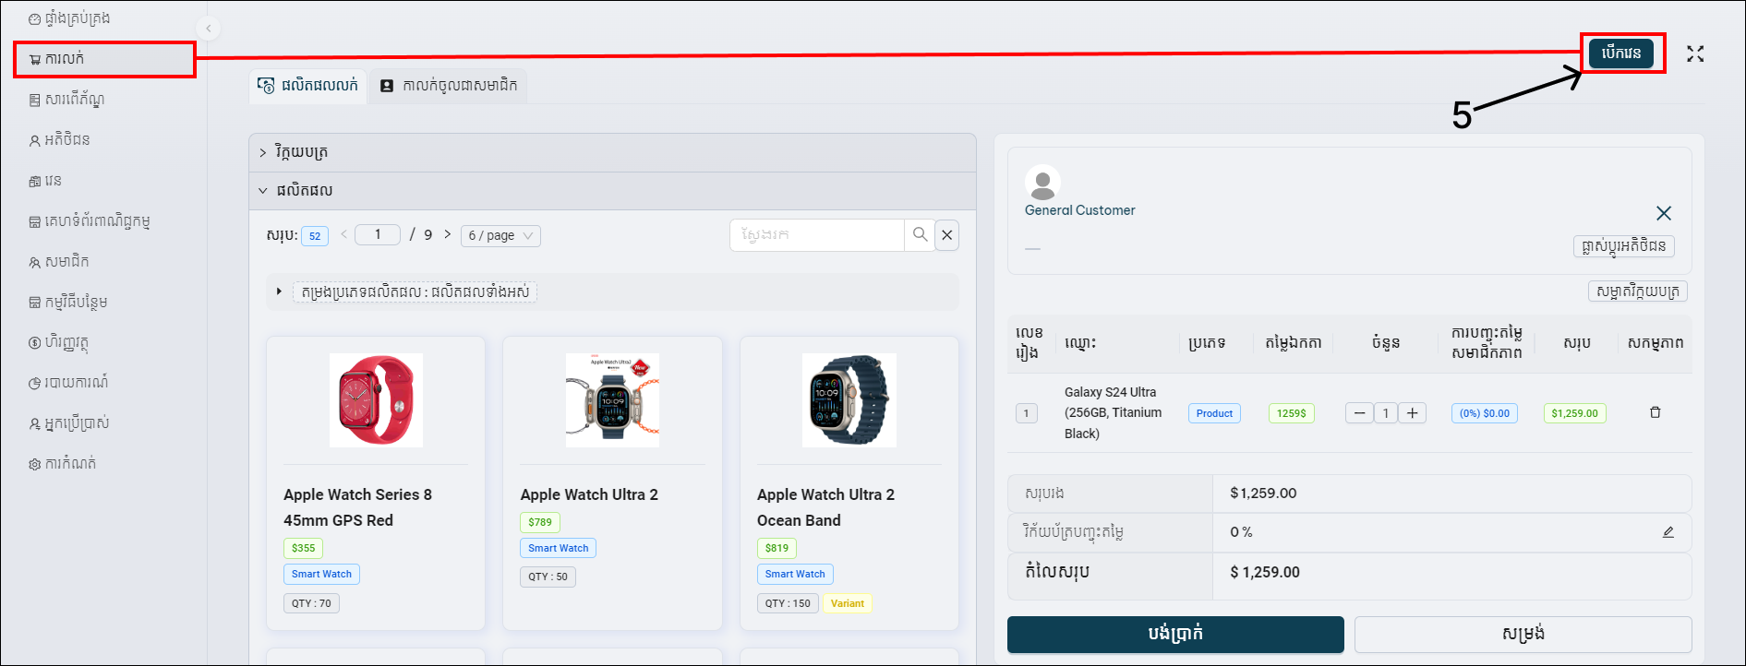
Task: Open the 6 / page dropdown
Action: pyautogui.click(x=500, y=236)
